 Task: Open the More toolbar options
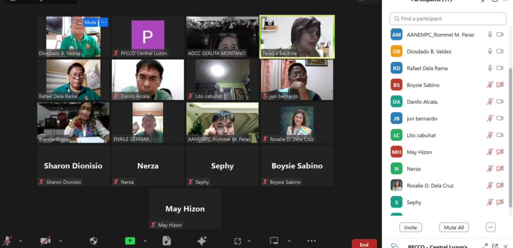(312, 241)
